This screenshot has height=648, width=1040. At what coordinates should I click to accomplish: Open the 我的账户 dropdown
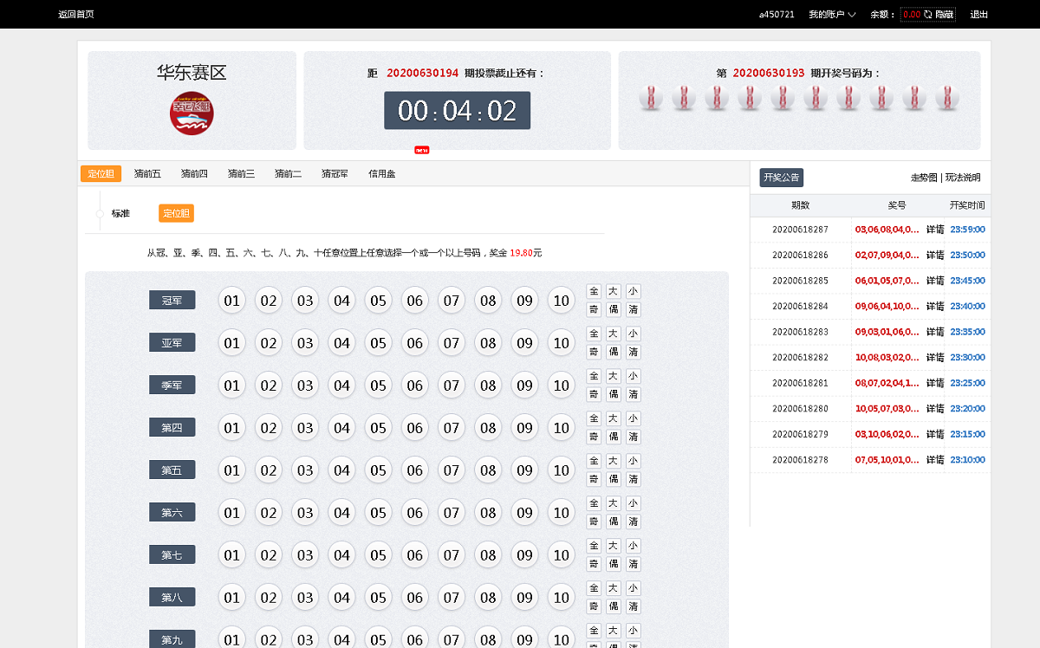tap(831, 14)
